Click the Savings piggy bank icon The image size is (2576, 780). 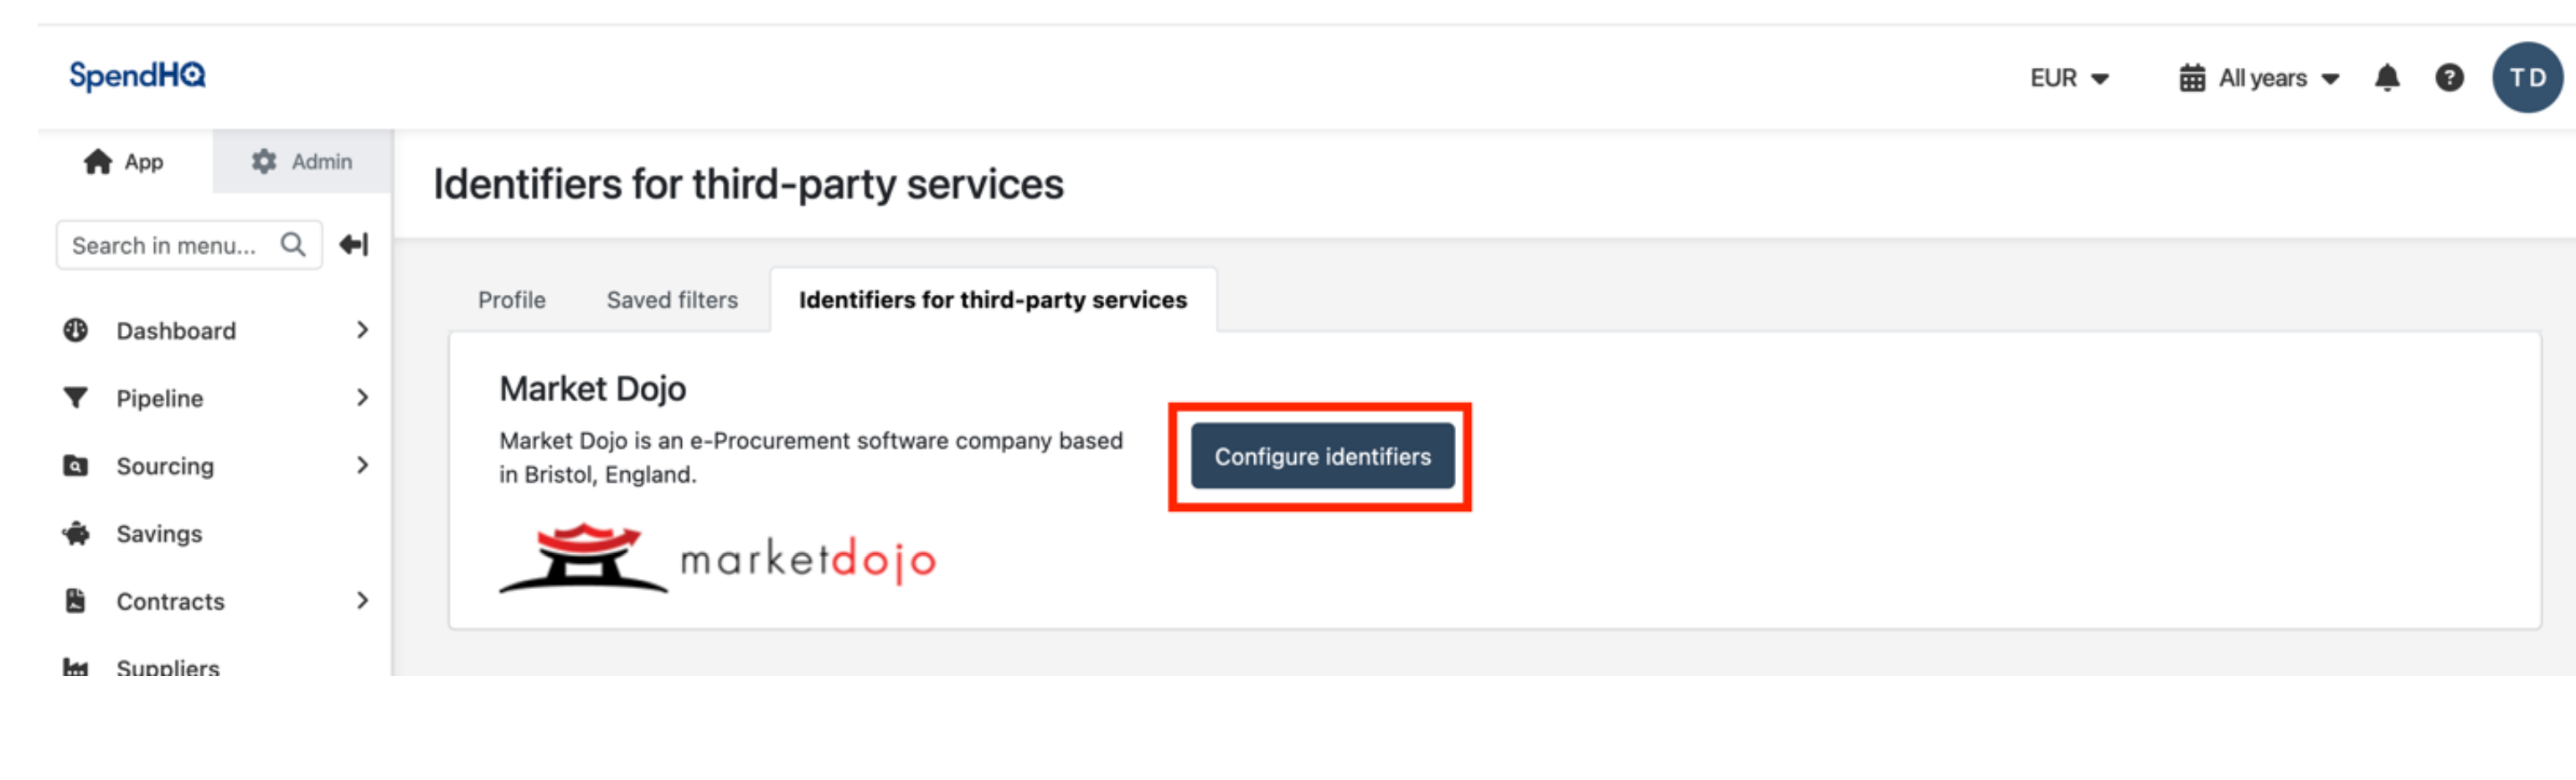coord(76,533)
